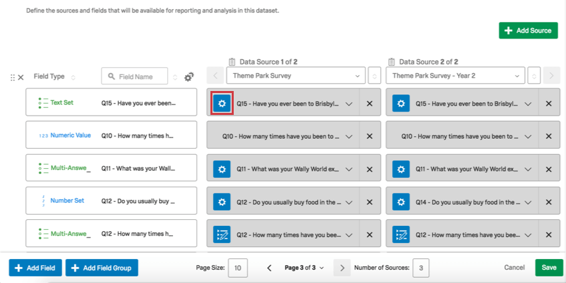Screen dimensions: 566x283
Task: Click gear icon for Q11 in Data Source 1
Action: [x=222, y=169]
